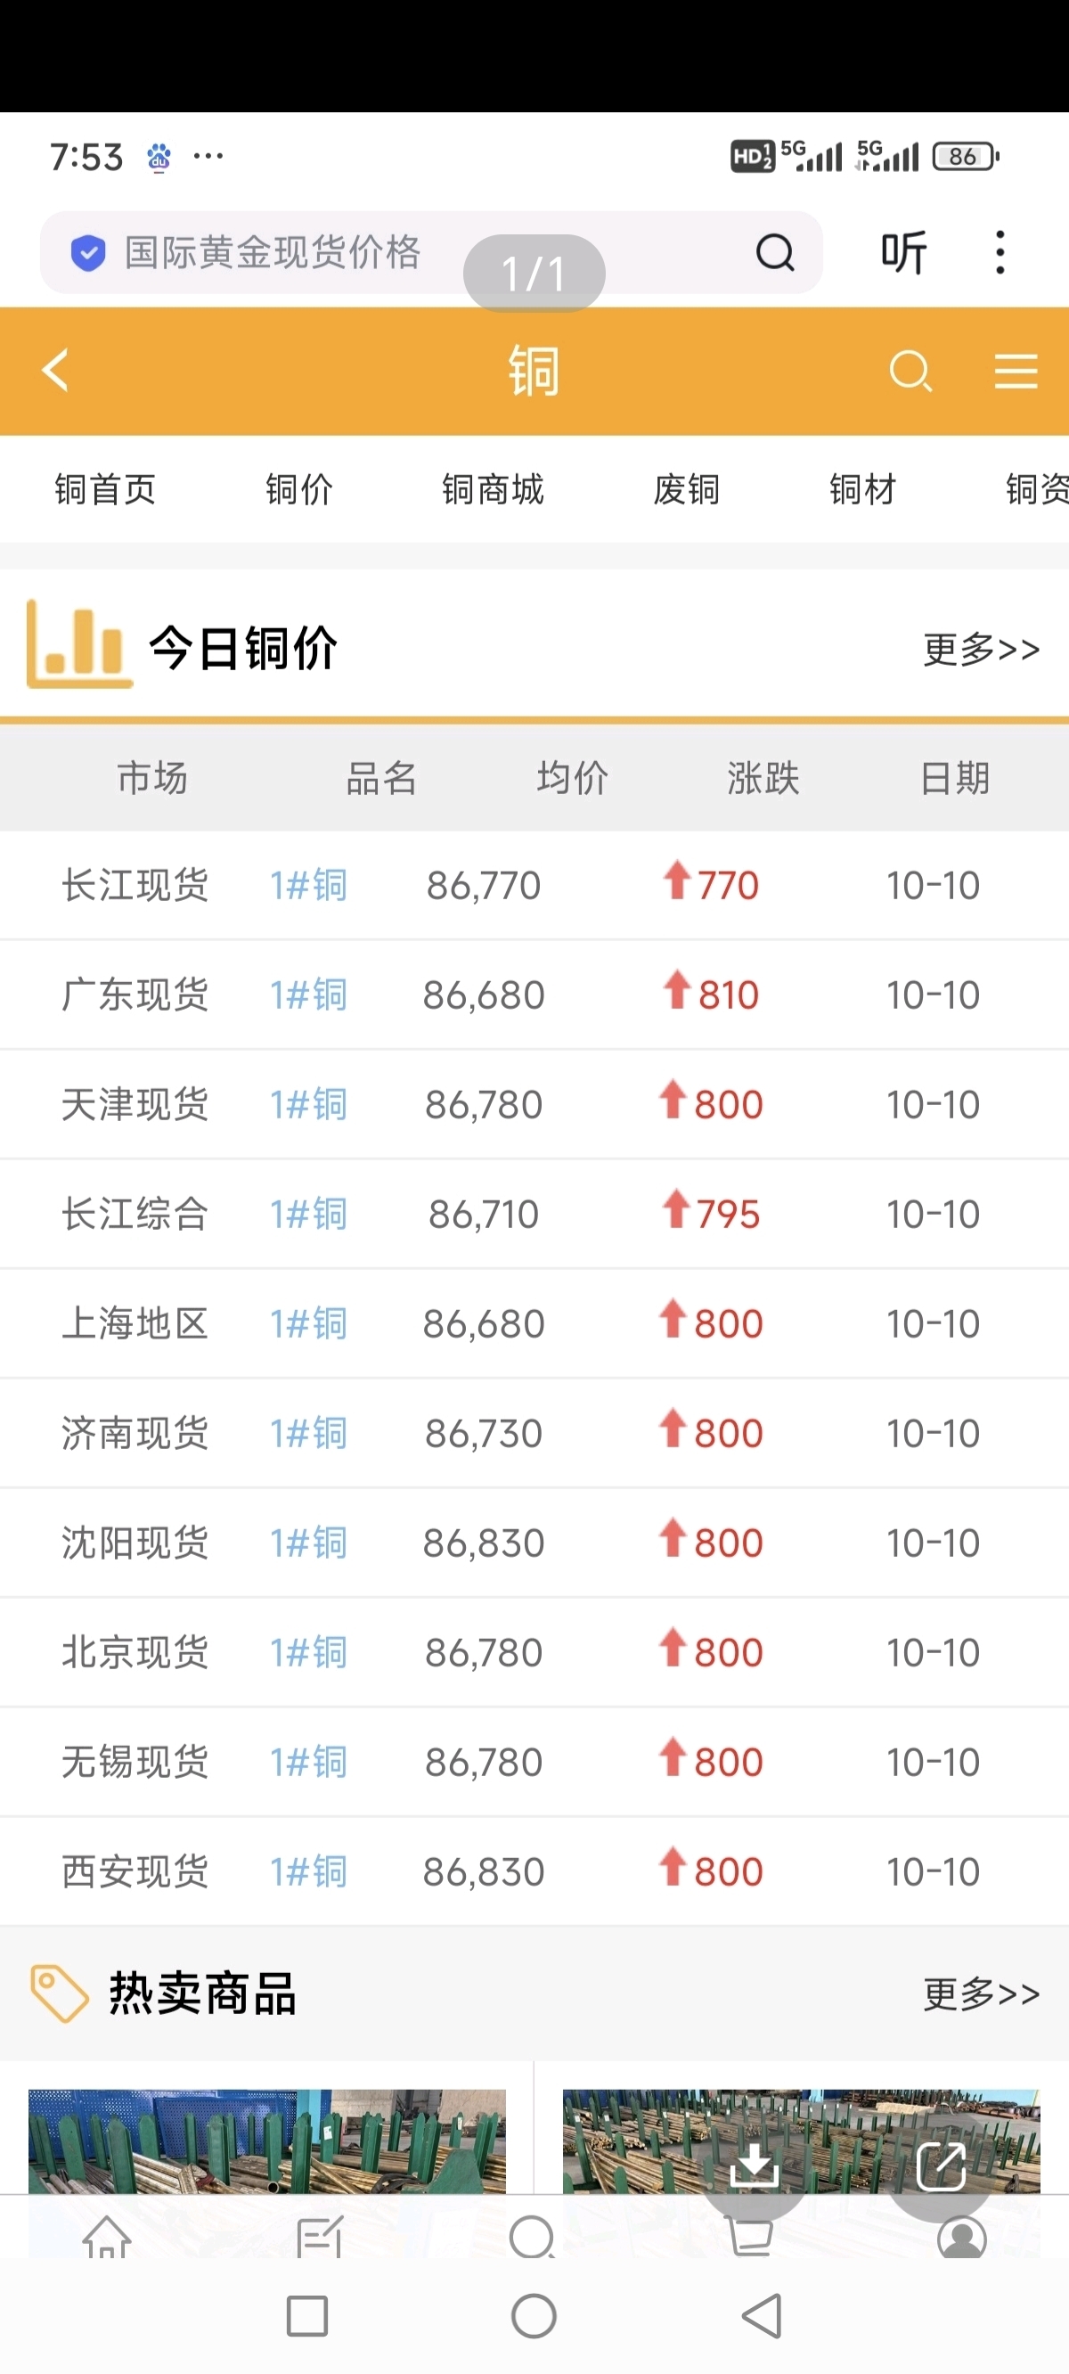Open the three-dot browser menu
The height and width of the screenshot is (2374, 1069).
point(1000,251)
